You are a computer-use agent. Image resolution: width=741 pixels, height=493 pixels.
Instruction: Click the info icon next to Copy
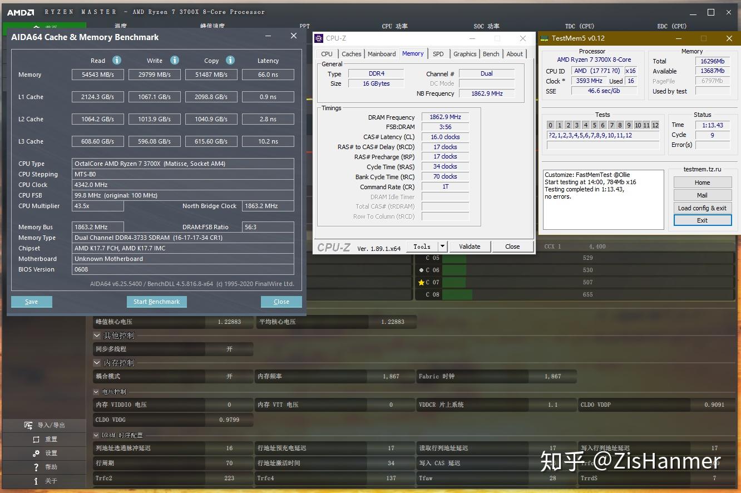point(230,60)
